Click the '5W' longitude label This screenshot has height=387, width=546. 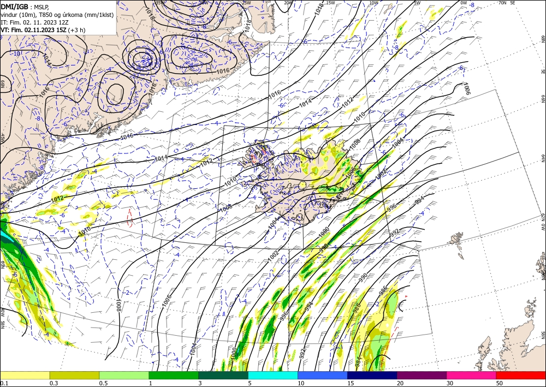[418, 3]
